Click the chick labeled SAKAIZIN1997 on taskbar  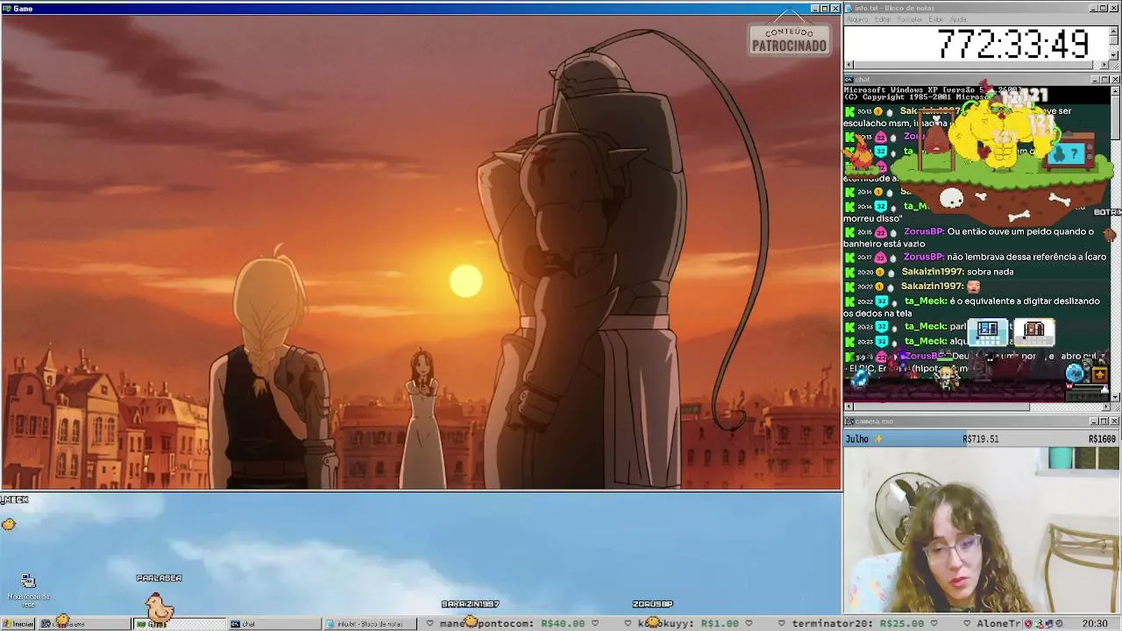click(471, 620)
